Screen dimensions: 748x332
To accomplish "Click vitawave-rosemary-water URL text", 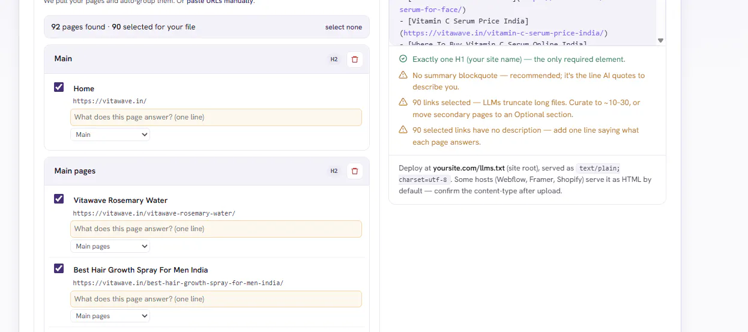I will [154, 213].
